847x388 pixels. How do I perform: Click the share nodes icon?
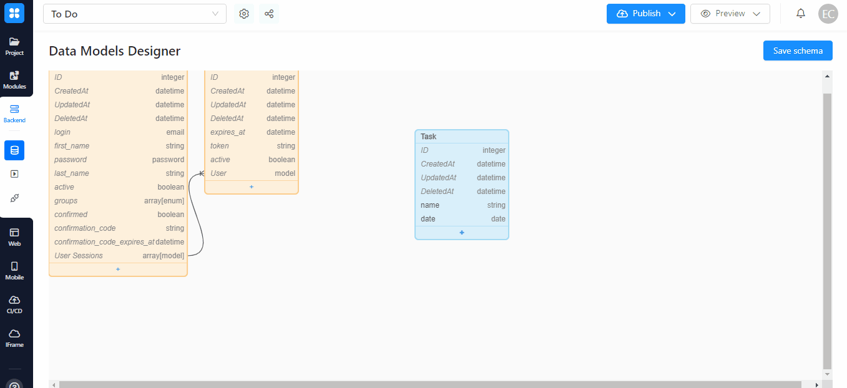[269, 14]
